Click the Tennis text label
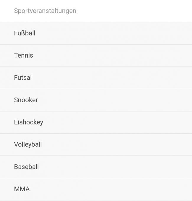The image size is (192, 201). click(x=24, y=55)
